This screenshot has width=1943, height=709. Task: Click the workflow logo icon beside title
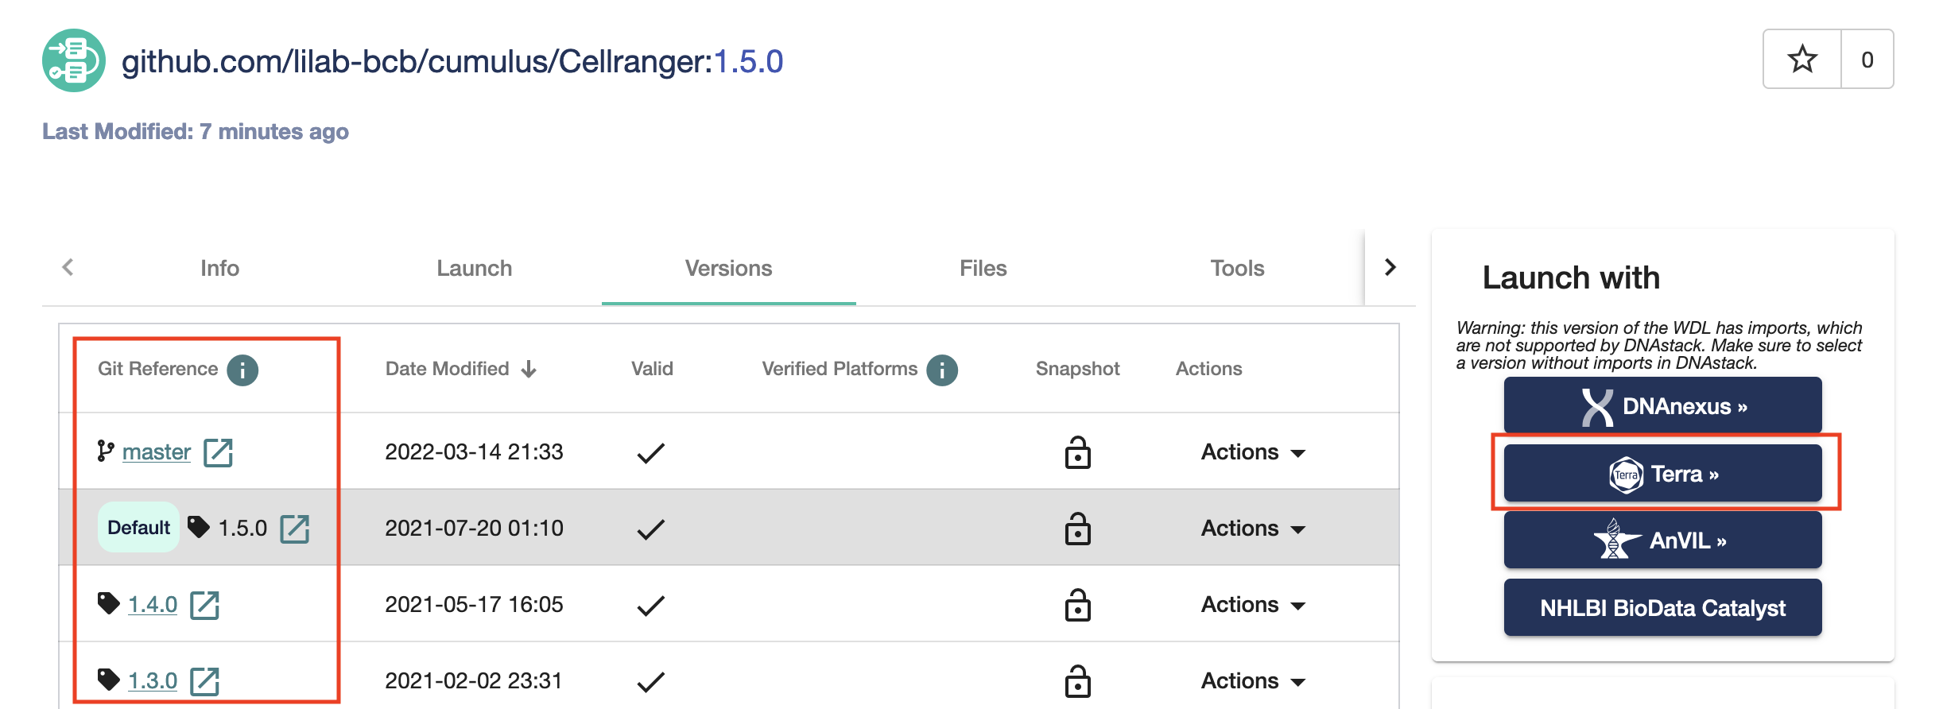[74, 60]
